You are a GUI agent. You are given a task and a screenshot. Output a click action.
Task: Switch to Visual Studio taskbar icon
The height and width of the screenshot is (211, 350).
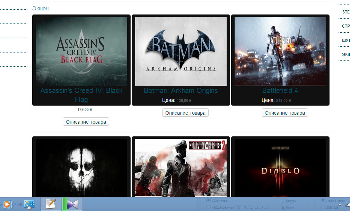pos(72,204)
